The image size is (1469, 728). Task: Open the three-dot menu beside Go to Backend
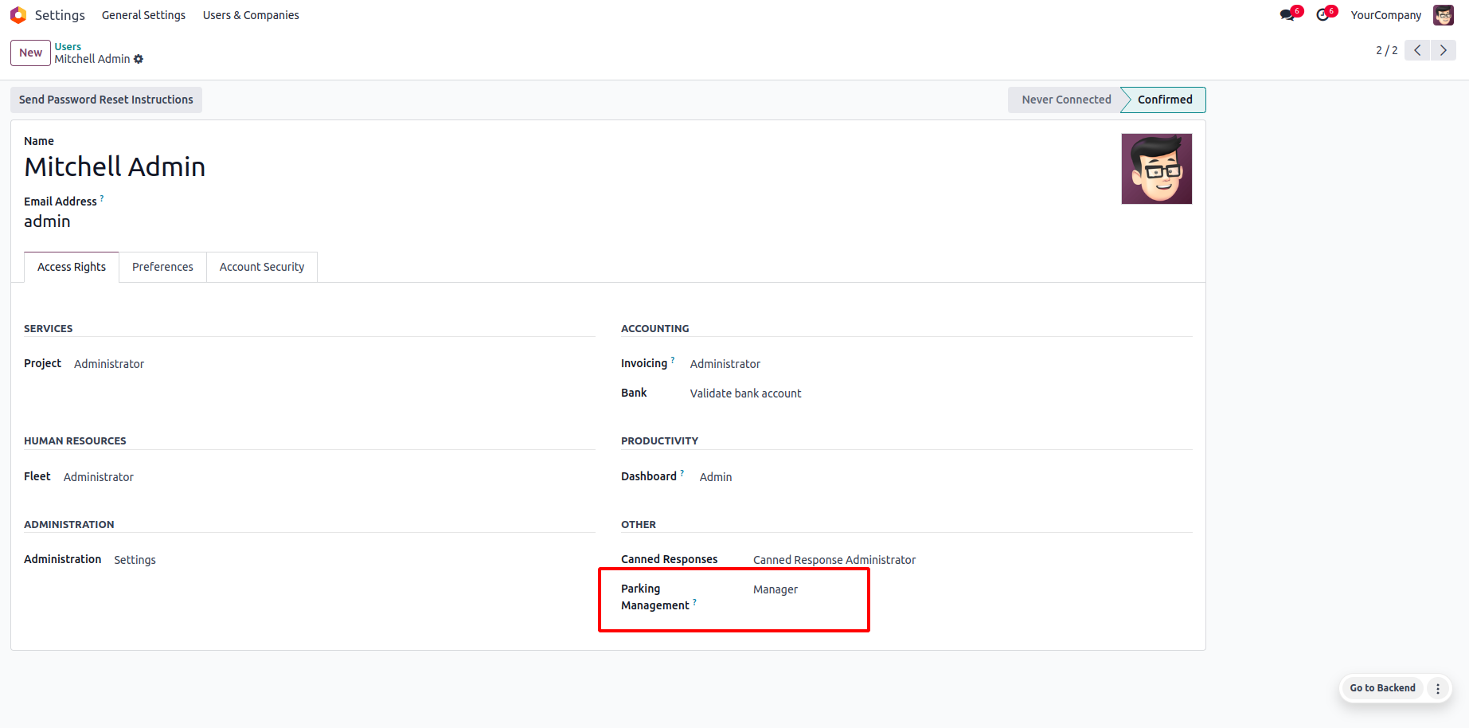coord(1437,688)
